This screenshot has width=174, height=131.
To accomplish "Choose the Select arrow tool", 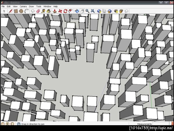I will click(4, 11).
